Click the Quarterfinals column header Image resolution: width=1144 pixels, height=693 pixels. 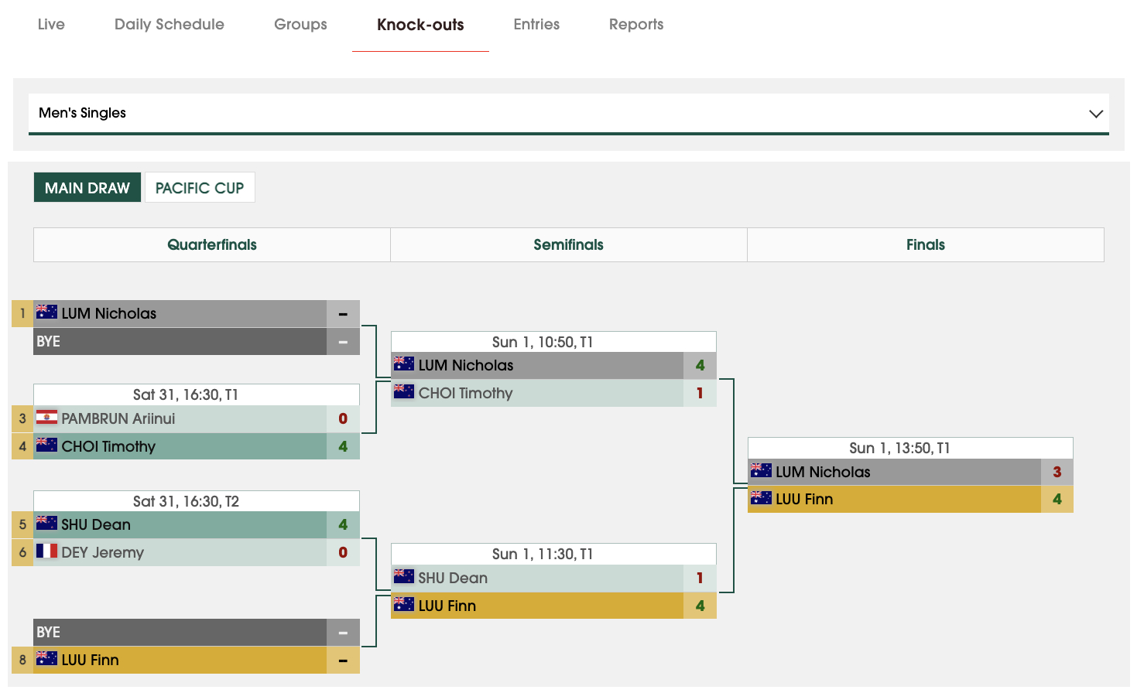click(x=212, y=244)
